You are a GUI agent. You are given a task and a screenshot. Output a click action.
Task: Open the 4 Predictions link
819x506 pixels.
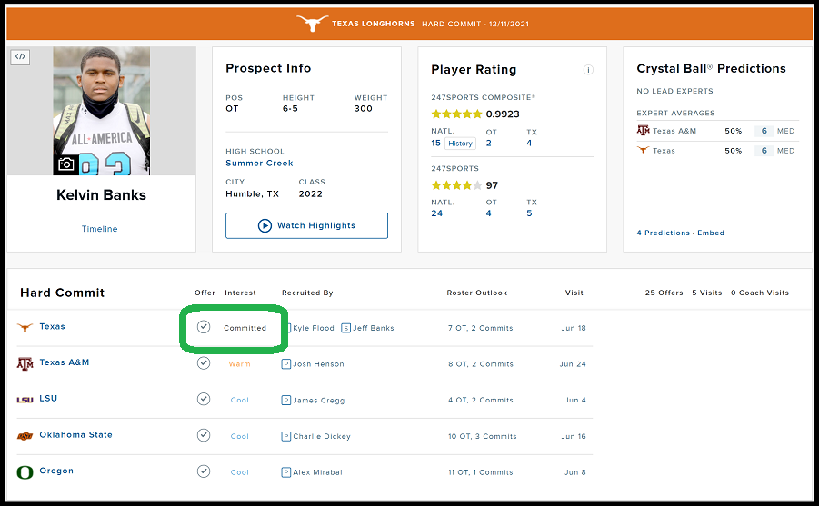(x=663, y=233)
